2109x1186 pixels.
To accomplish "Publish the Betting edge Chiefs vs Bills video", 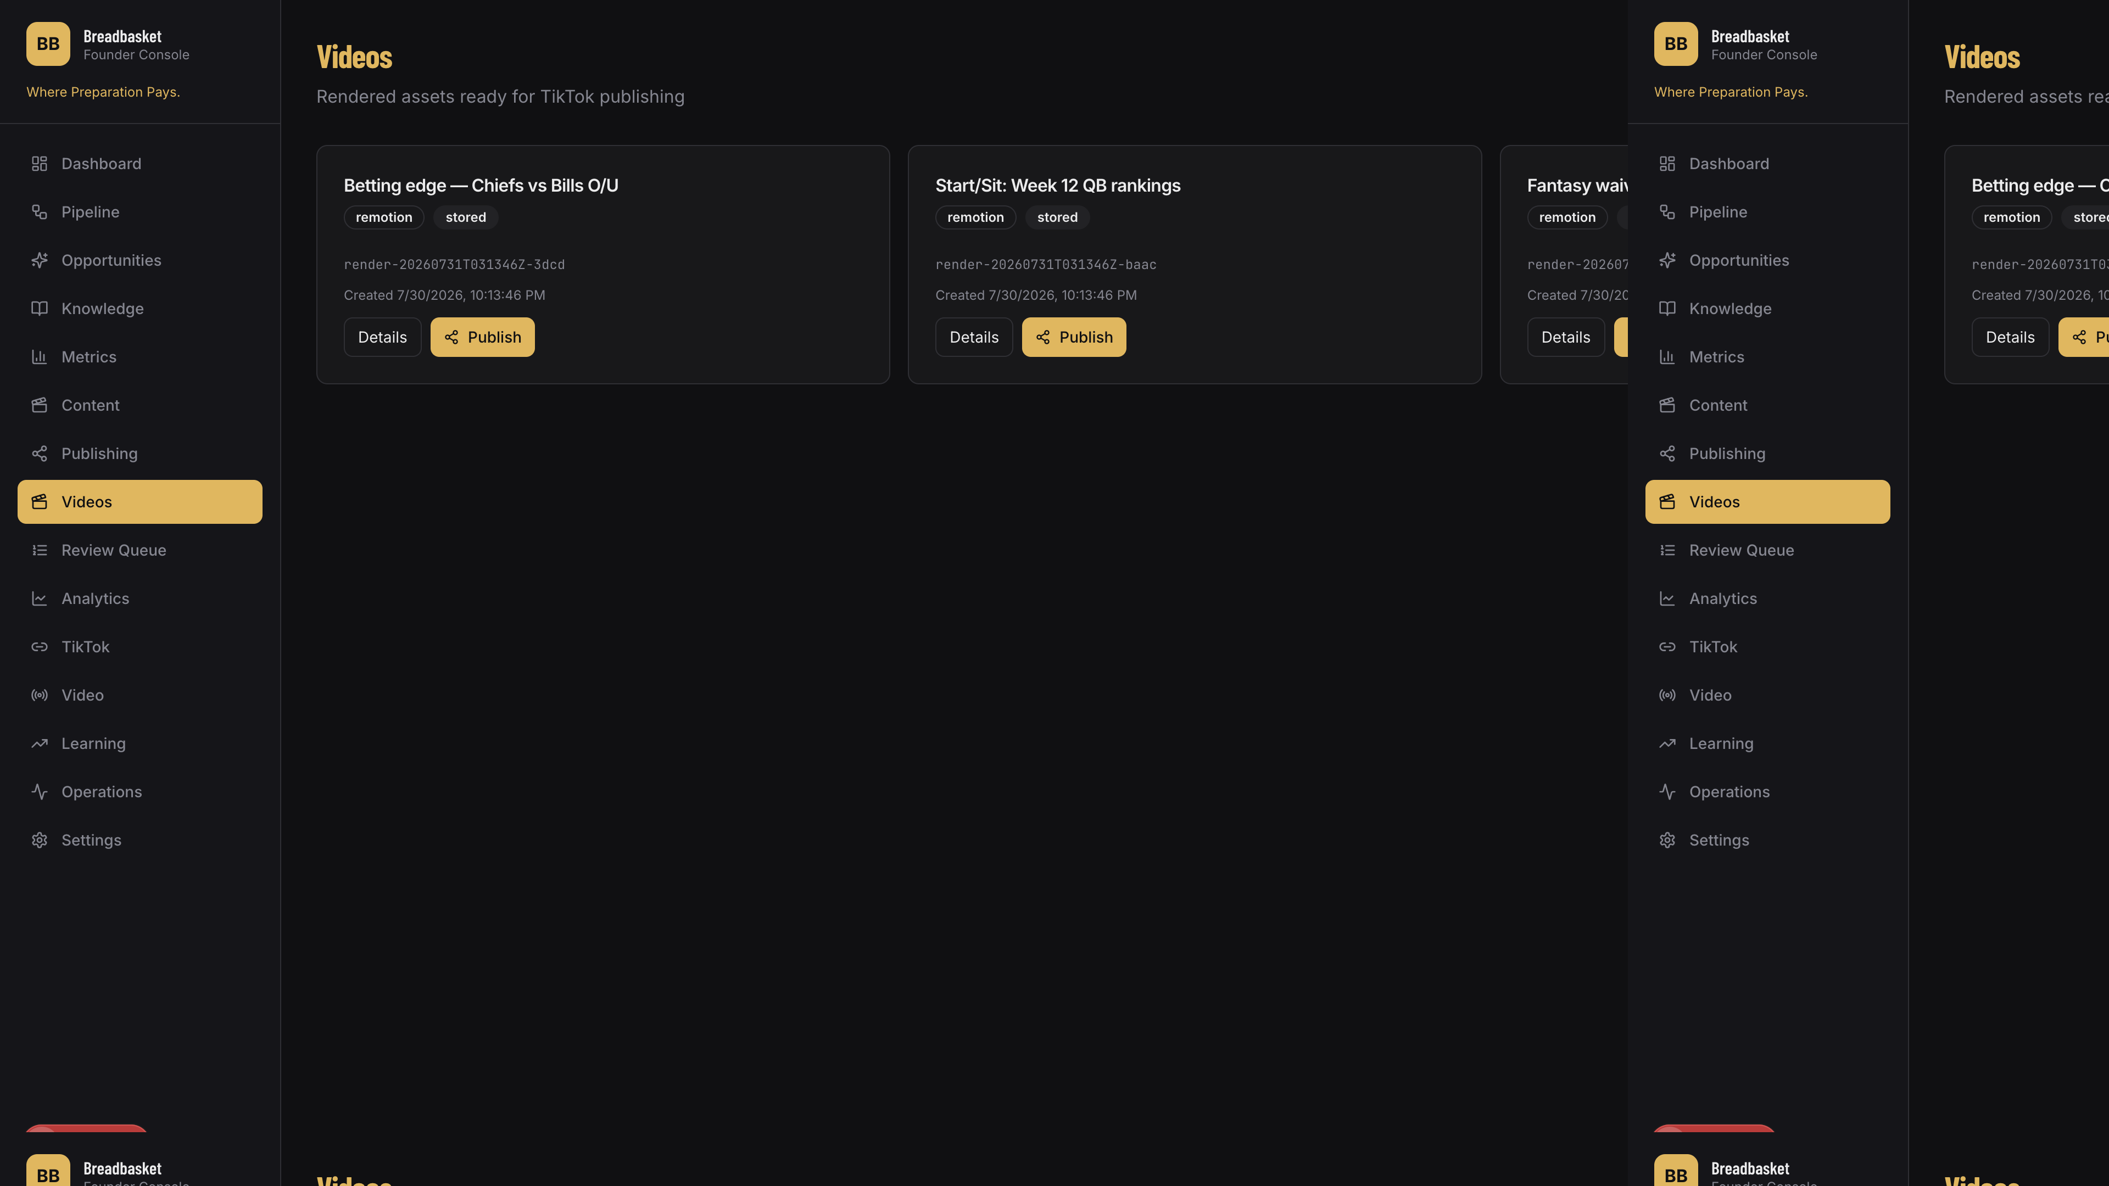I will pyautogui.click(x=482, y=337).
